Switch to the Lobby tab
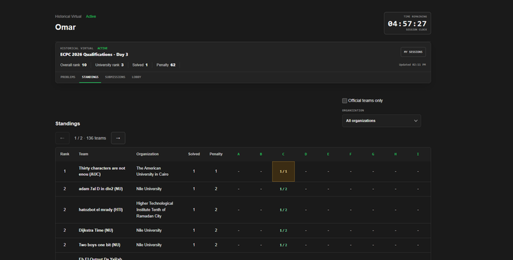 pos(136,77)
